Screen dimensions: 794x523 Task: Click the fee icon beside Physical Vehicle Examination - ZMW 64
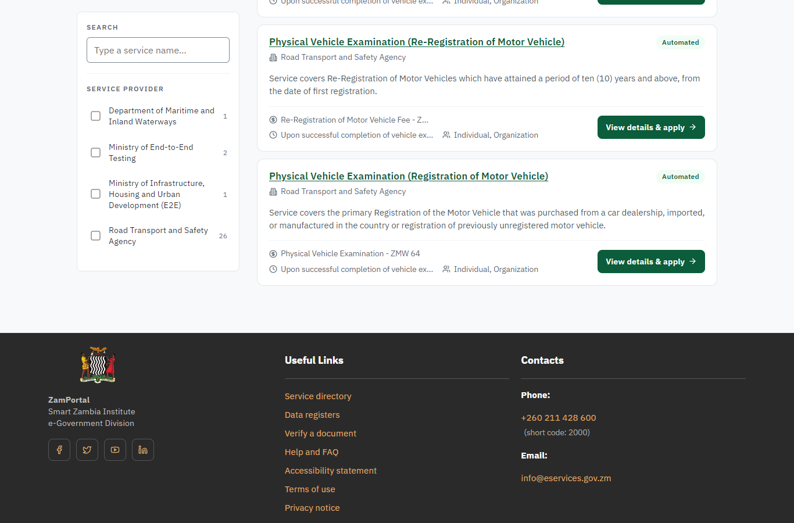tap(273, 254)
